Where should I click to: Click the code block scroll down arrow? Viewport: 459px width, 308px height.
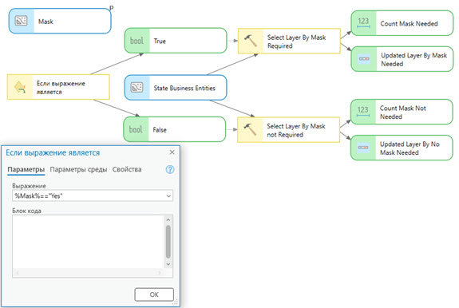(168, 264)
